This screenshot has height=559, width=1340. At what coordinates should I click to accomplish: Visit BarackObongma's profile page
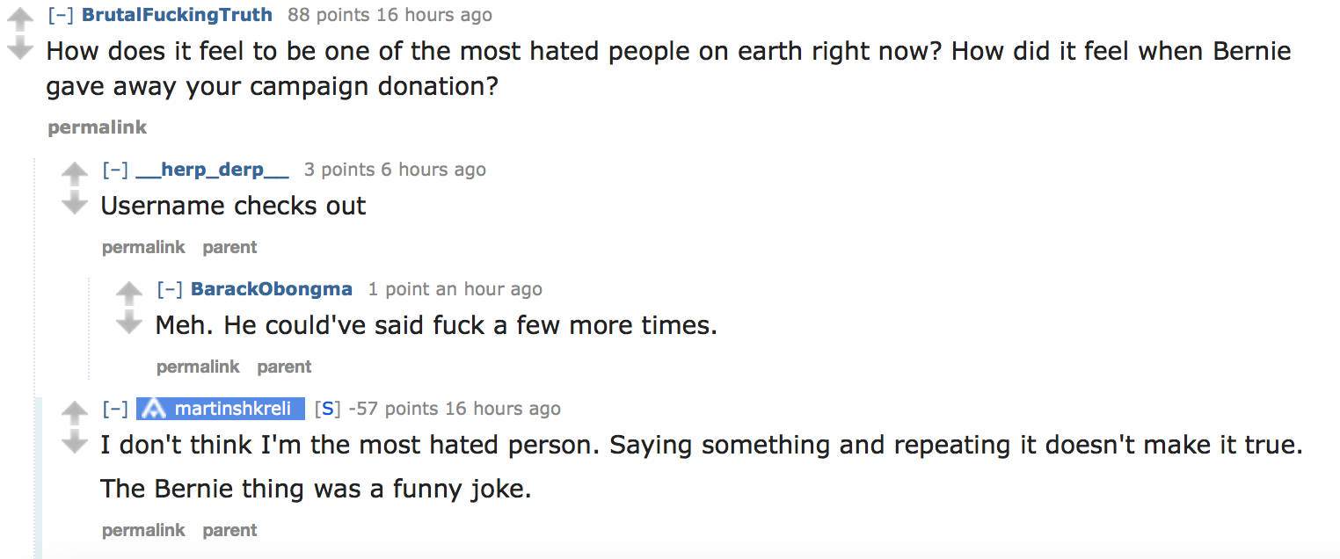[x=272, y=289]
